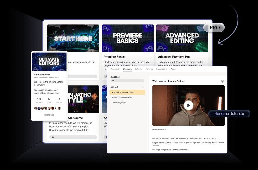Click the letter-L styled member avatar
Image resolution: width=258 pixels, height=170 pixels.
(56, 108)
